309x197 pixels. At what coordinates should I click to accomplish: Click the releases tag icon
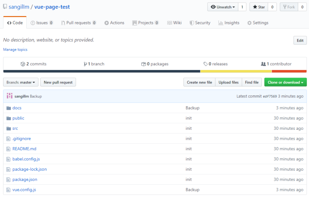point(205,64)
